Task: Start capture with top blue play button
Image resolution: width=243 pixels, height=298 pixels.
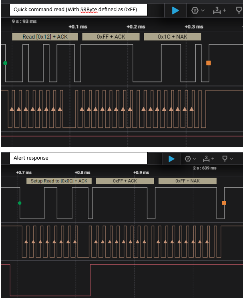Action: [175, 10]
